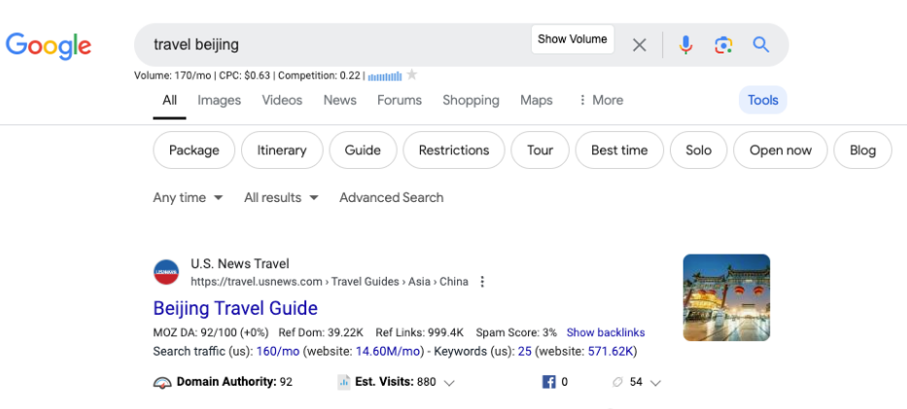Clear the search box with X icon

(x=639, y=45)
